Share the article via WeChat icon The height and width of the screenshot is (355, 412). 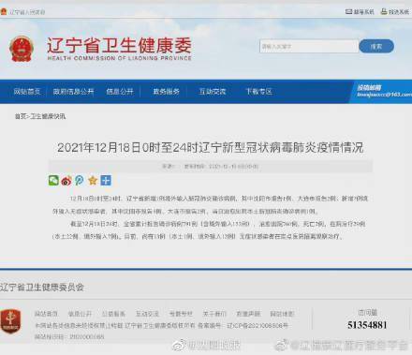coord(53,180)
